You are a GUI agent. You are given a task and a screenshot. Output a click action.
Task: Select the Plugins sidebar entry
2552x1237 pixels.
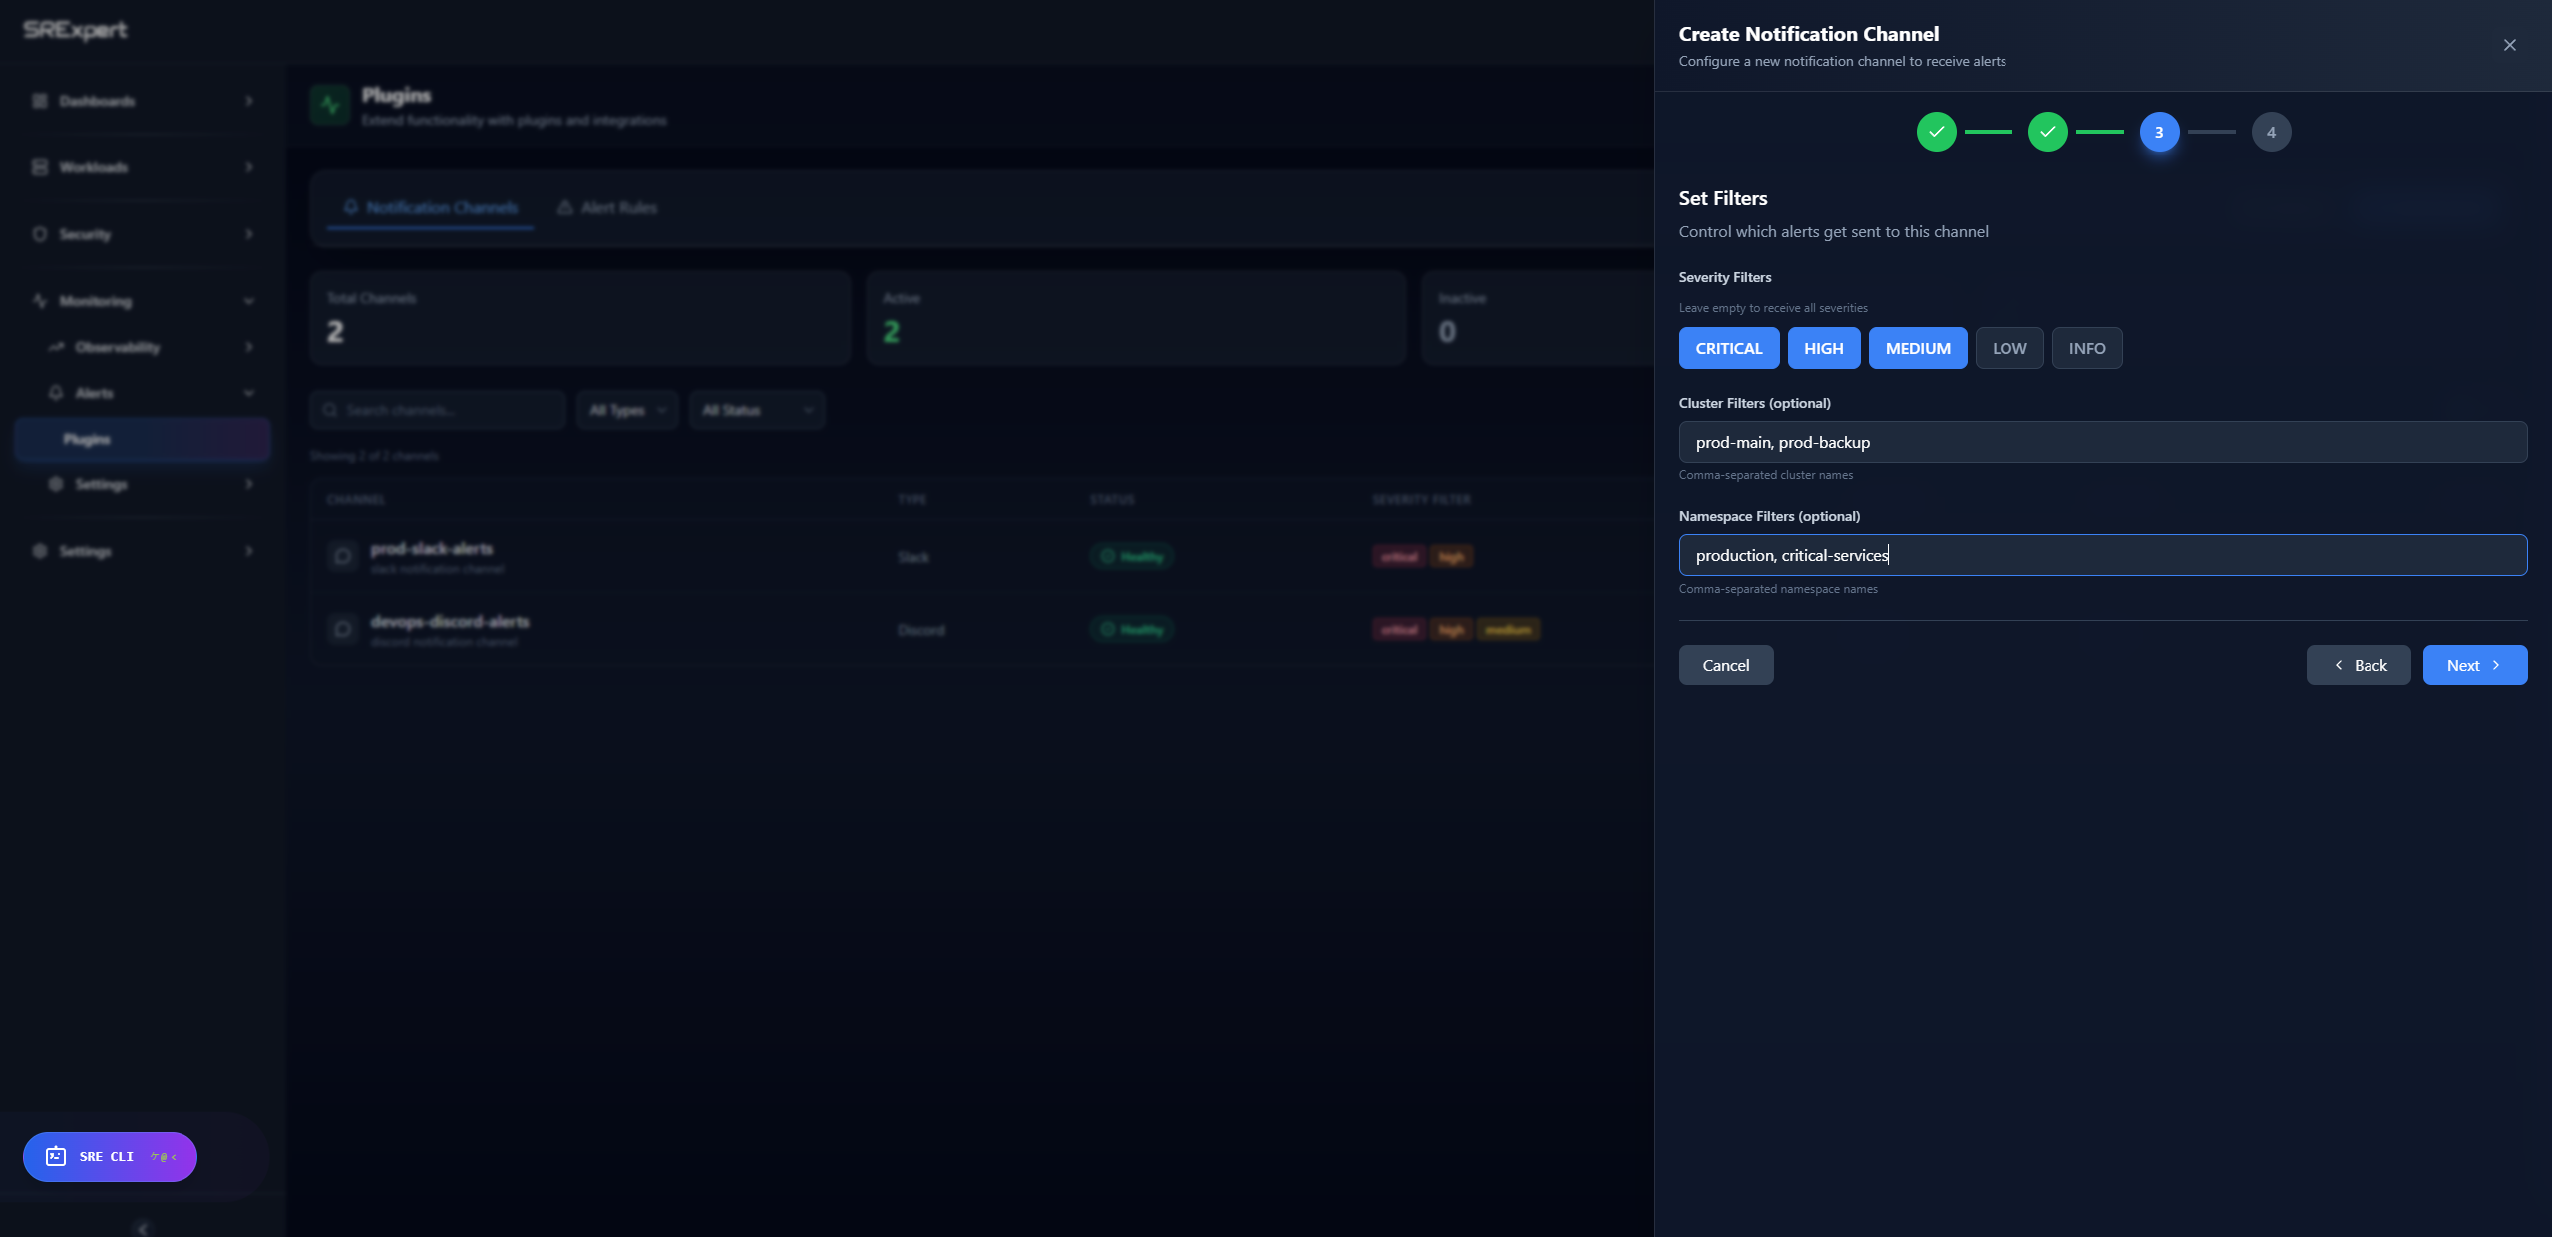[88, 439]
